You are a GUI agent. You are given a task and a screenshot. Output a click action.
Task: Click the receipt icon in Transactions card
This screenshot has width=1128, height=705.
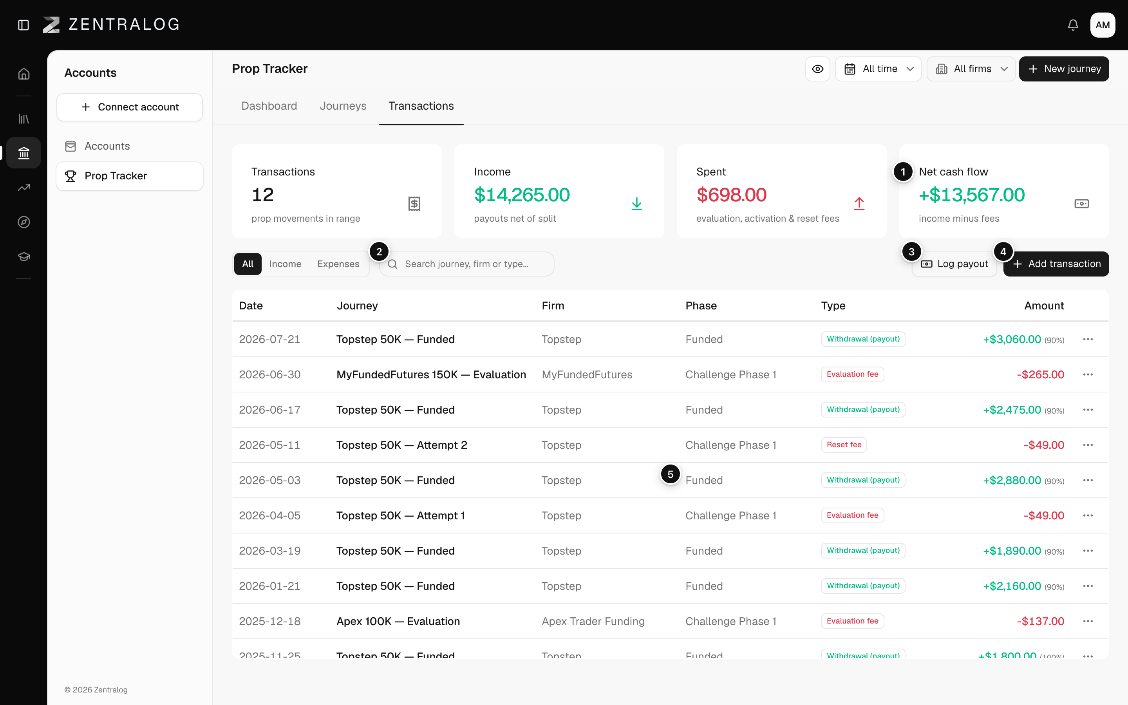point(414,203)
